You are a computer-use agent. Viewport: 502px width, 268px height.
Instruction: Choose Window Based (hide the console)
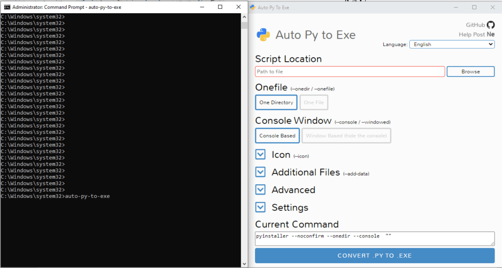click(x=346, y=136)
